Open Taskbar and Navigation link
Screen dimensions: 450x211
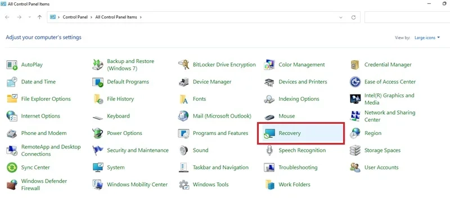[220, 167]
